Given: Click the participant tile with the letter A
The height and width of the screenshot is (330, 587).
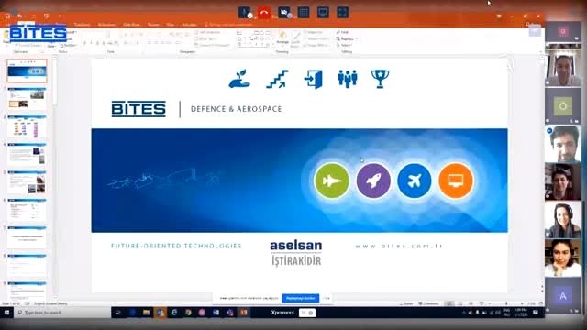Looking at the screenshot, I should click(x=563, y=296).
